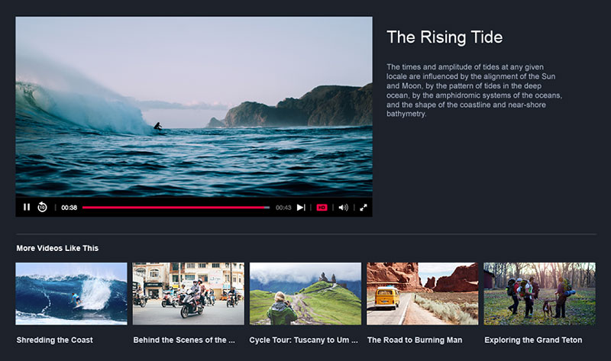Screen dimensions: 611x361
Task: Enter fullscreen mode
Action: 364,208
